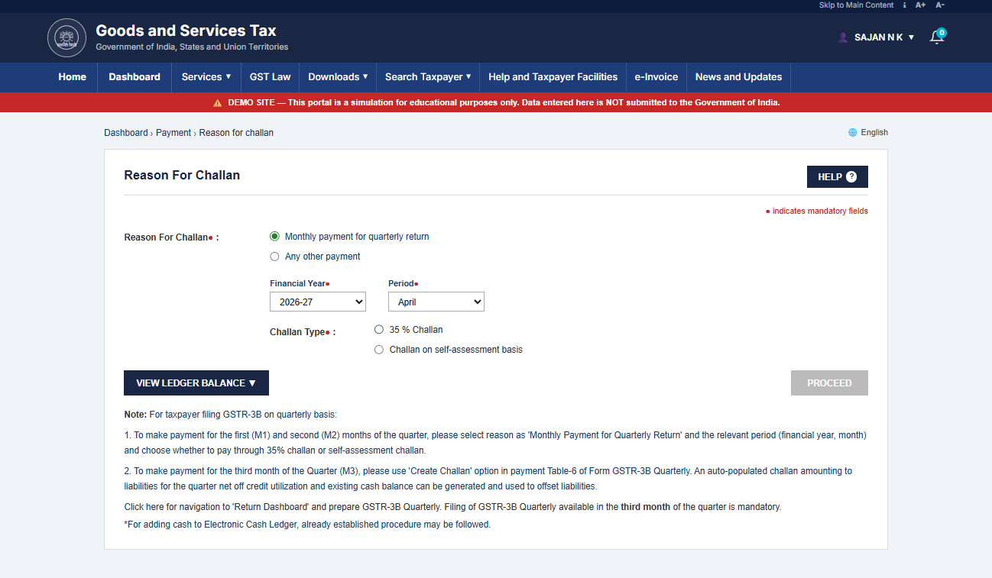The width and height of the screenshot is (992, 578).
Task: Click the PROCEED button
Action: 829,383
